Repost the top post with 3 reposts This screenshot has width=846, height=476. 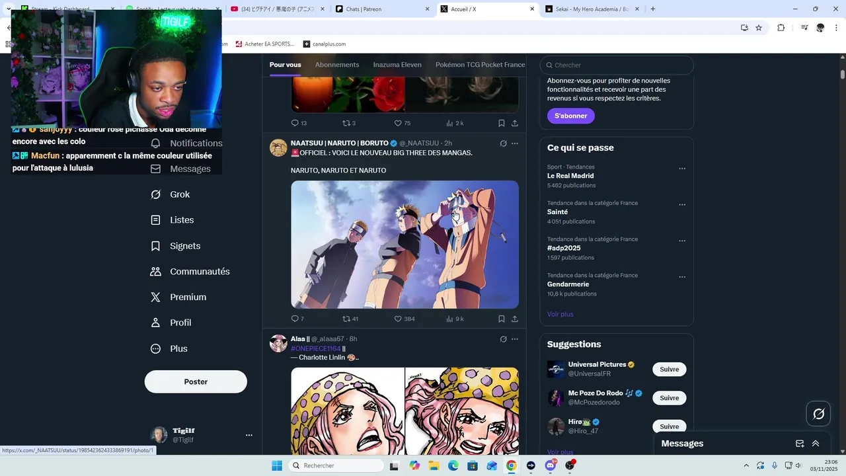pyautogui.click(x=346, y=123)
